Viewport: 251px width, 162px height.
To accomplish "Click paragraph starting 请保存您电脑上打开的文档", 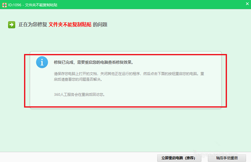I will [129, 76].
